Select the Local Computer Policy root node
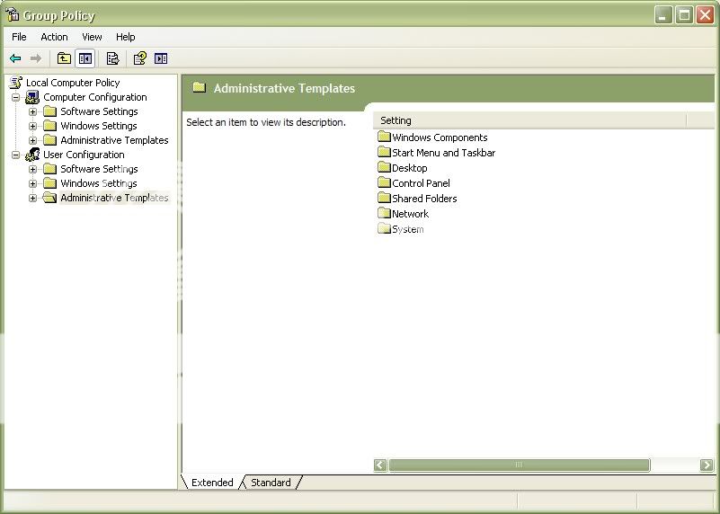The image size is (720, 514). (x=72, y=83)
